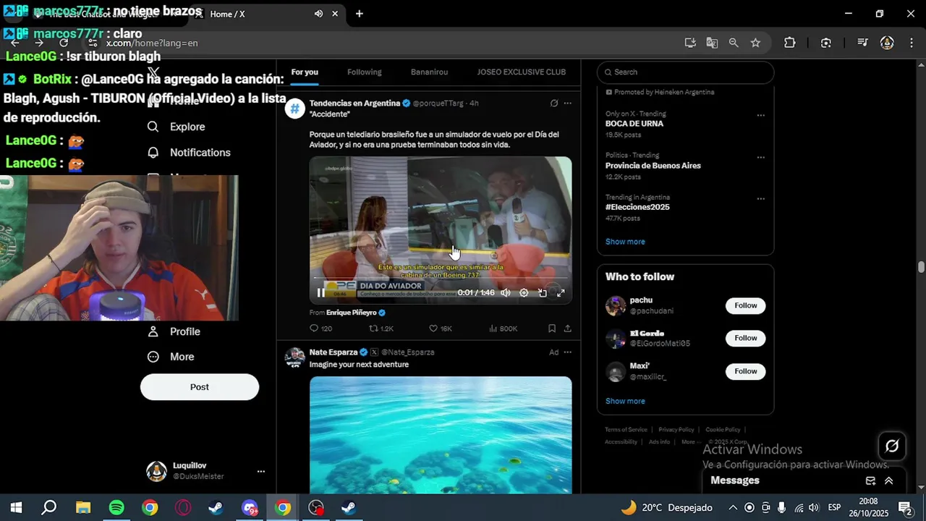This screenshot has height=521, width=926.
Task: Open Windows notification center
Action: (904, 508)
